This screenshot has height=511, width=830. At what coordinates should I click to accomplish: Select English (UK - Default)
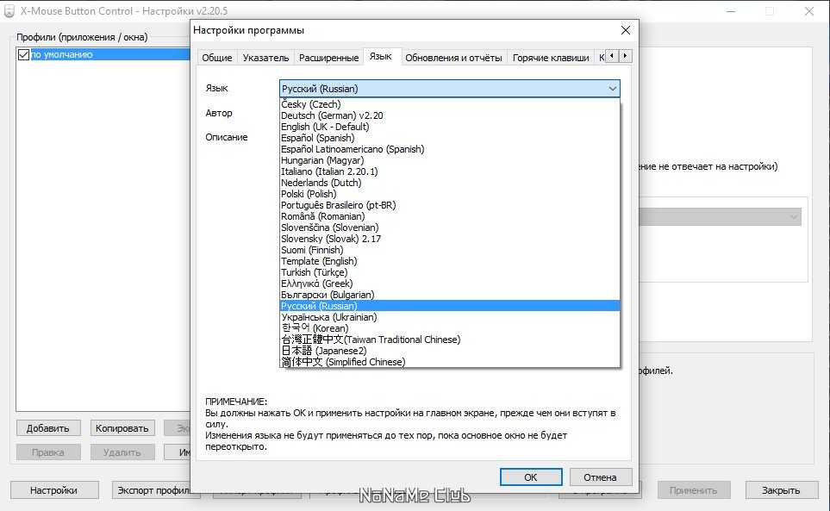[x=449, y=127]
